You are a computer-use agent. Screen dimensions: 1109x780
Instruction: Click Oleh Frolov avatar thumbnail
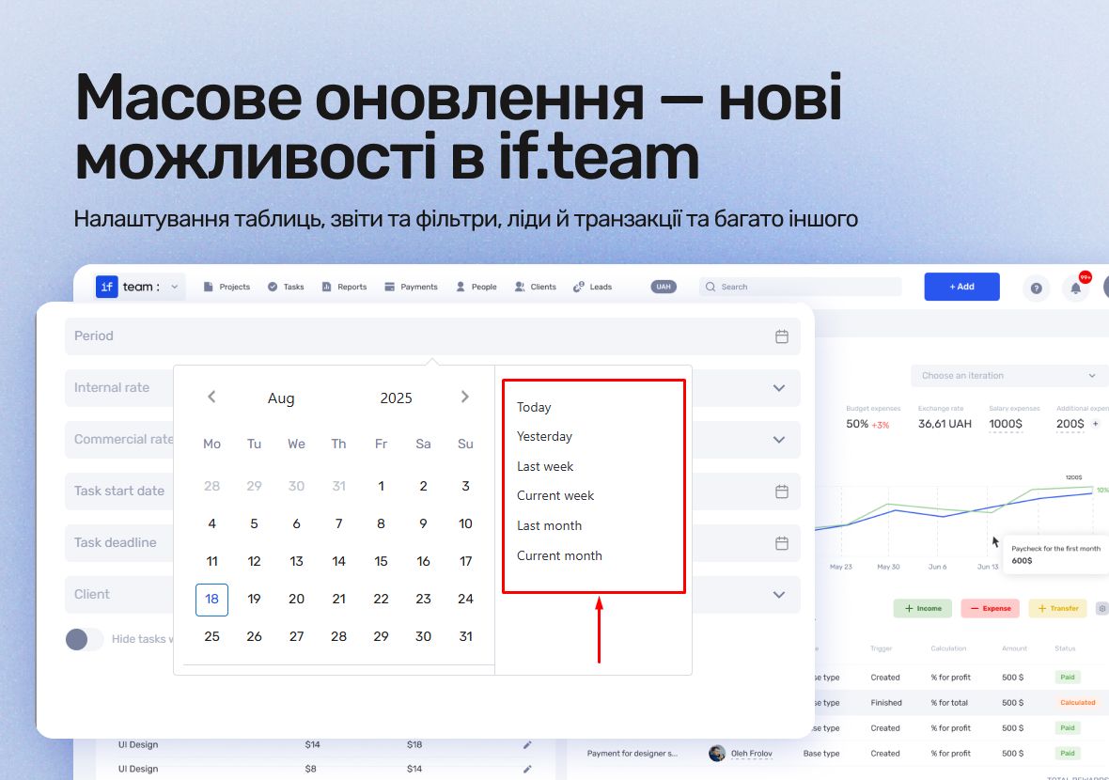717,753
